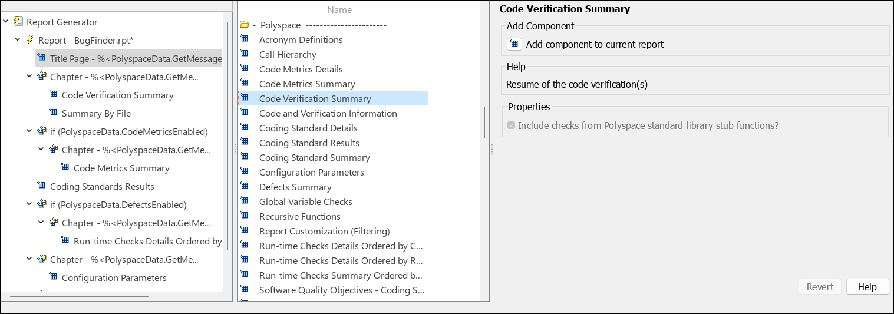The image size is (894, 314).
Task: Click the icon beside Defects Summary component
Action: [245, 187]
